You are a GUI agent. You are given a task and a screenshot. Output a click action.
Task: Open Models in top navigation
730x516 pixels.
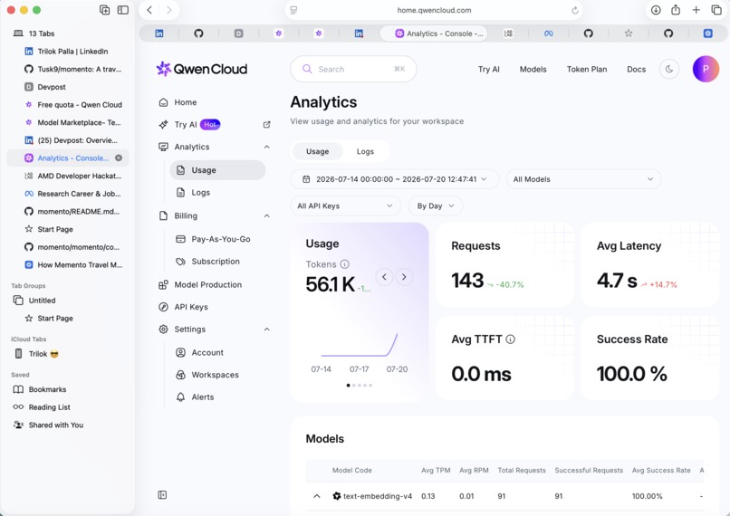(x=533, y=70)
